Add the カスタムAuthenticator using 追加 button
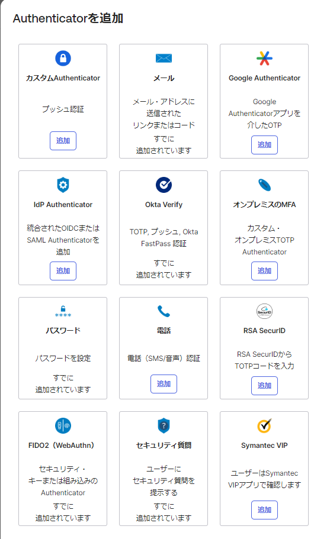The image size is (330, 539). (63, 141)
